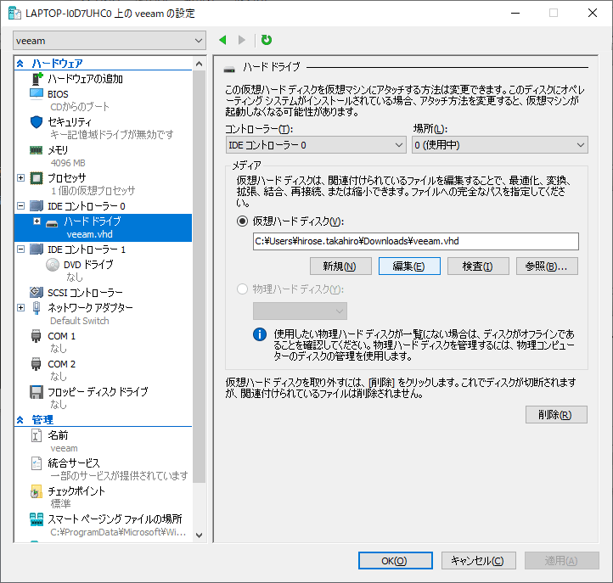Click the DVD ドライブ disc icon
Screen dimensions: 613x583
[x=53, y=265]
